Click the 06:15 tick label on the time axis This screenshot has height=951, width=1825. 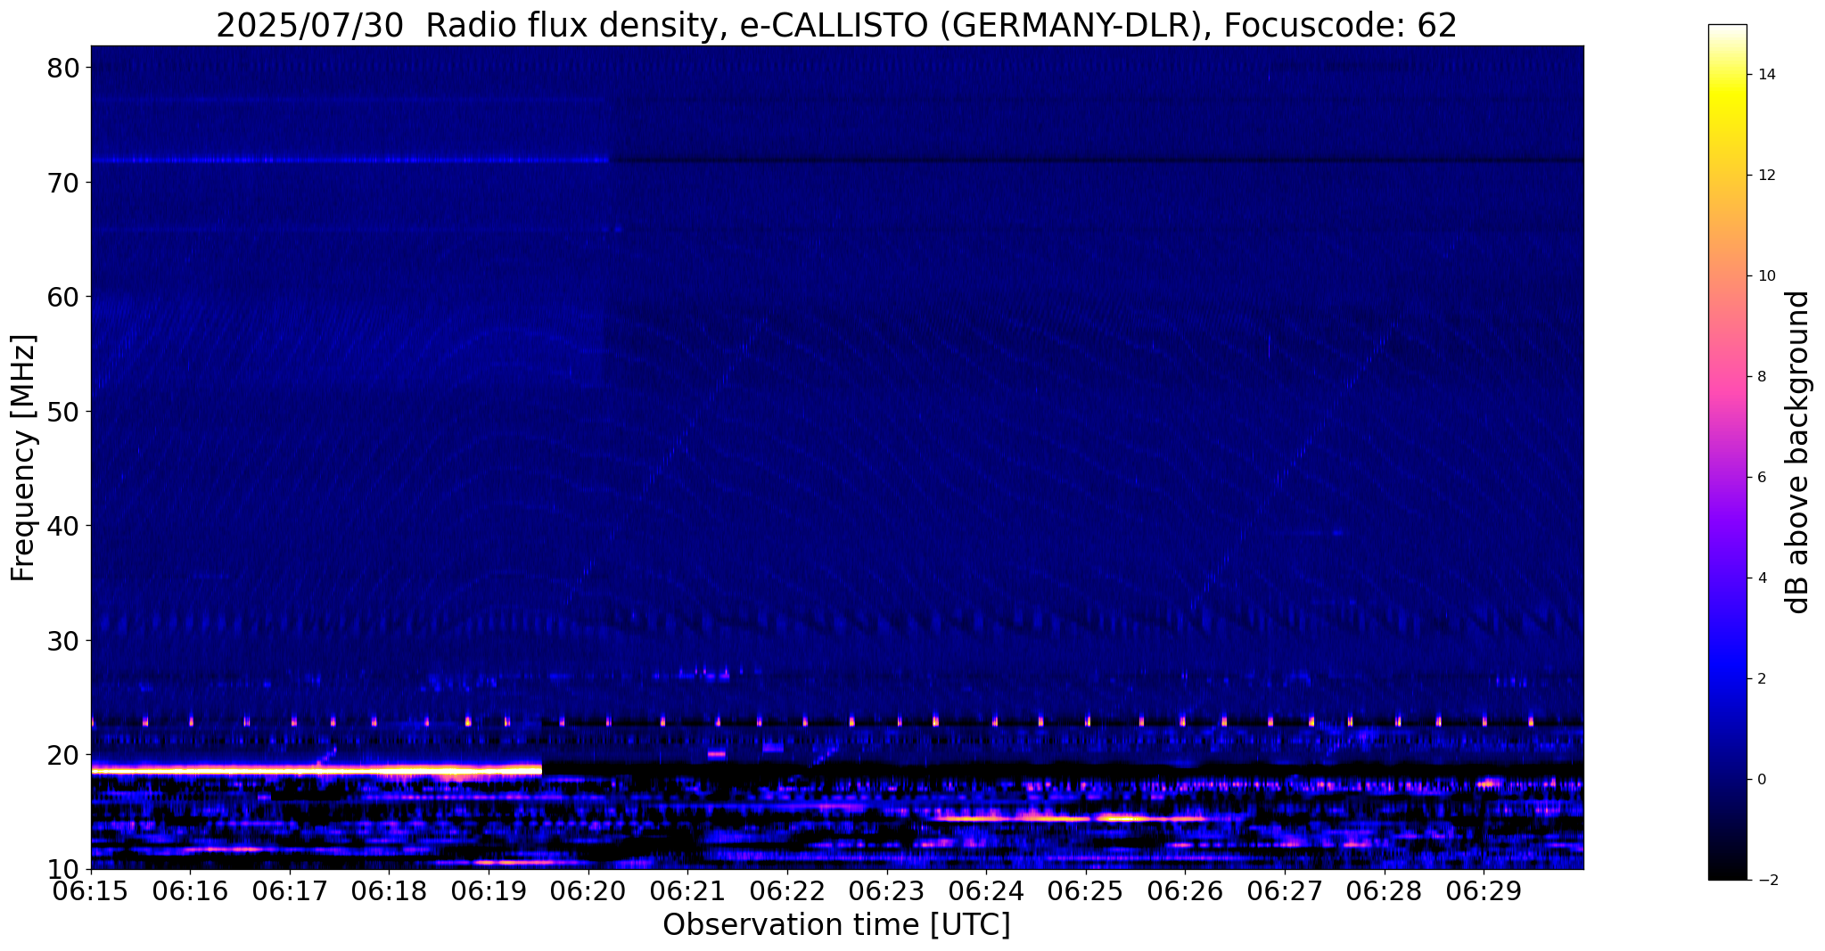[x=91, y=891]
